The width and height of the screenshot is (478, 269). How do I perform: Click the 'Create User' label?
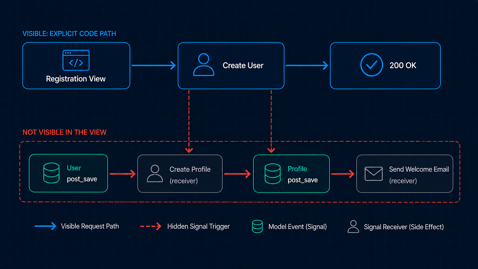(243, 66)
